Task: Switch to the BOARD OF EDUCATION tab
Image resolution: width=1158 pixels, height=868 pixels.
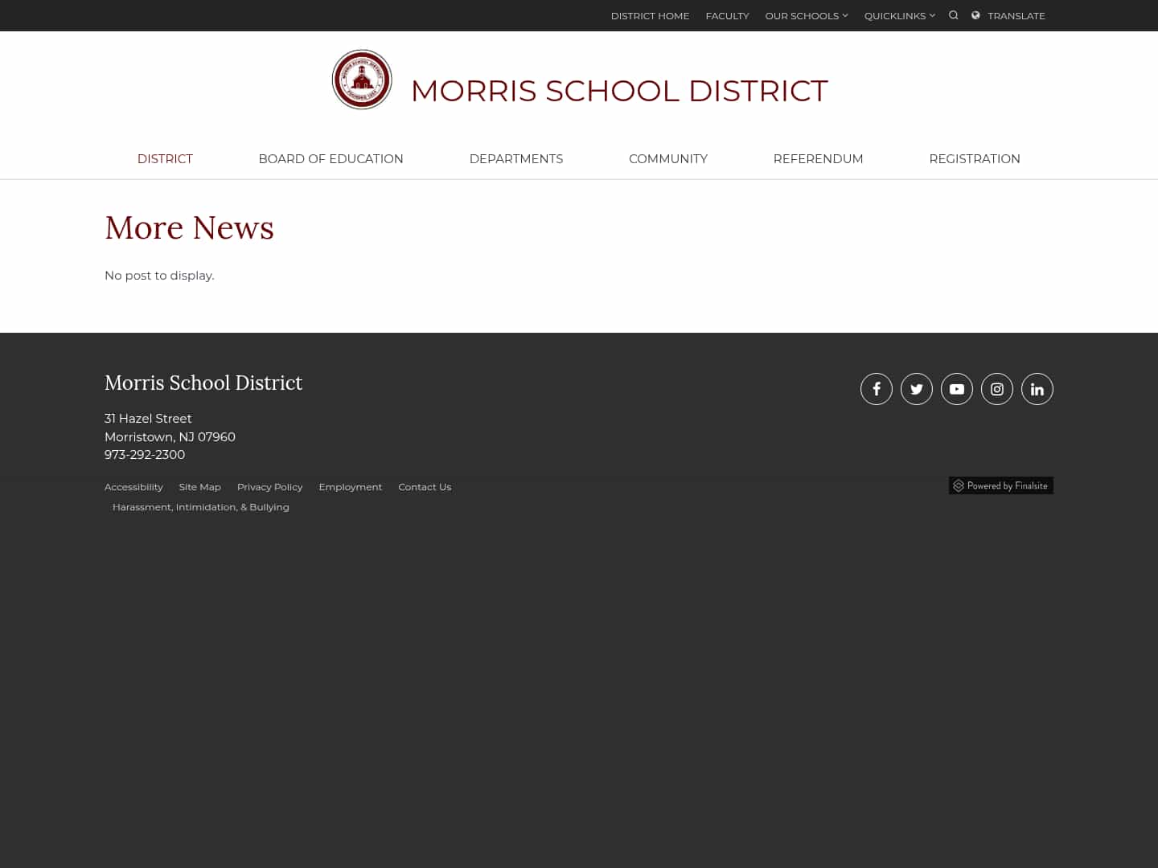Action: [x=331, y=158]
